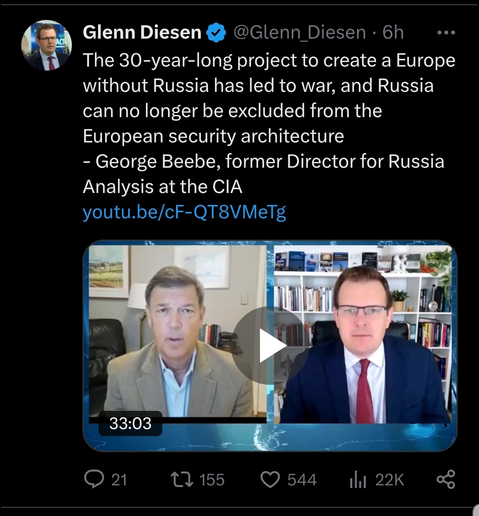The width and height of the screenshot is (479, 516).
Task: Click the 6h post timestamp
Action: pyautogui.click(x=393, y=32)
